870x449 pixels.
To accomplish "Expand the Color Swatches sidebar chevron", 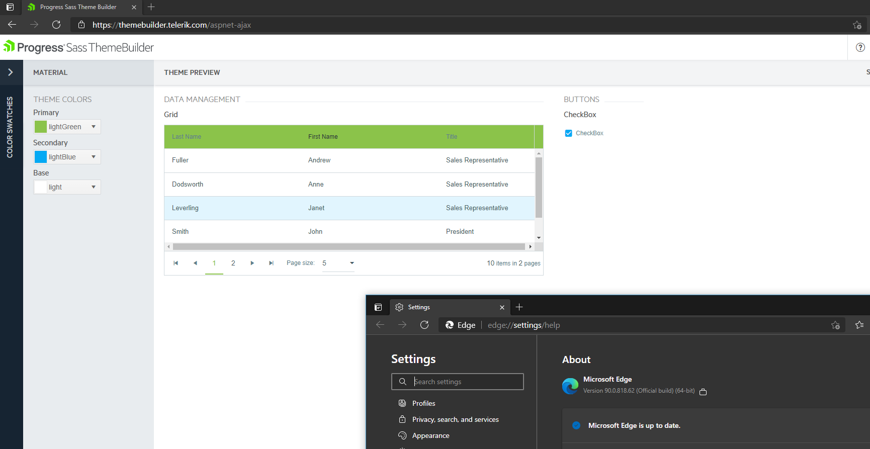I will 11,72.
